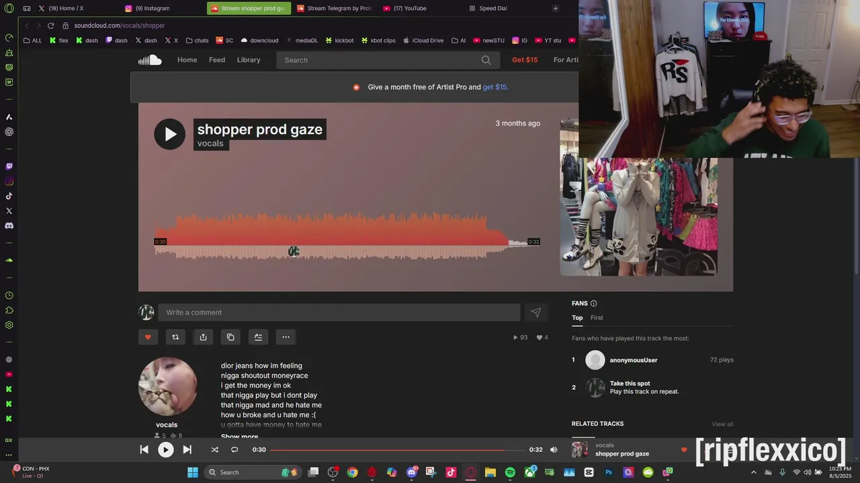Toggle shuffle in the player bar
Viewport: 860px width, 483px height.
[214, 449]
